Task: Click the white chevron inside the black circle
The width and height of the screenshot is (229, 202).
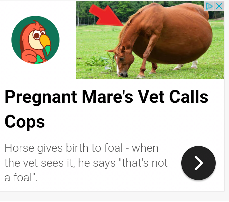Action: click(199, 163)
